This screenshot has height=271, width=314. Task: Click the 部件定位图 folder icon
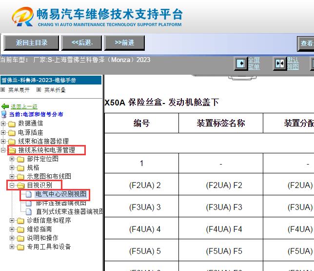20,159
